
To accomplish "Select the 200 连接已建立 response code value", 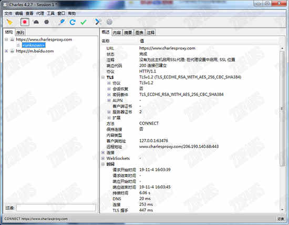I will click(x=153, y=66).
